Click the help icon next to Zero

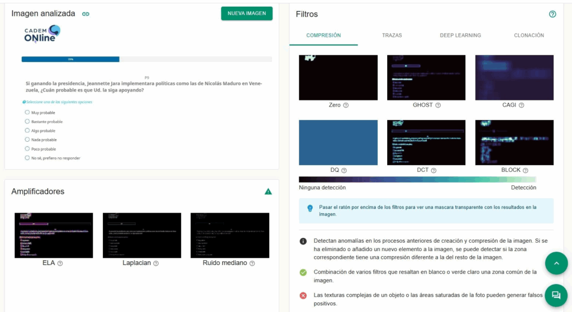point(346,105)
